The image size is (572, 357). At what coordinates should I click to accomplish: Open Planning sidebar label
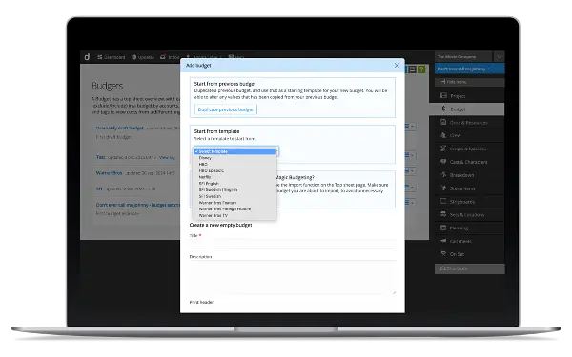[459, 228]
